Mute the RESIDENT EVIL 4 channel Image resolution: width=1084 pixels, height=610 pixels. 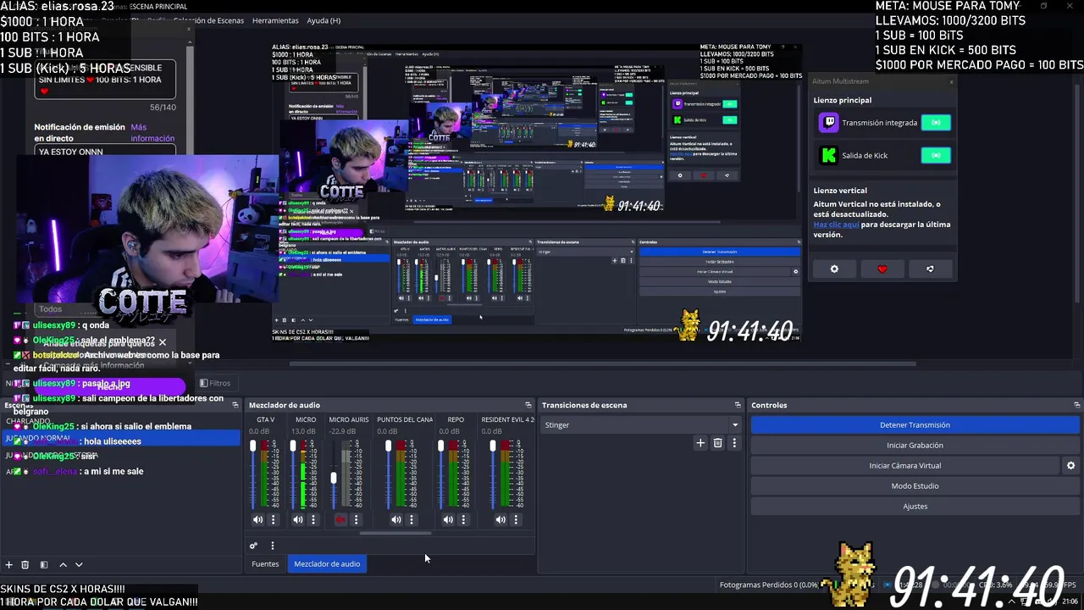pos(501,519)
